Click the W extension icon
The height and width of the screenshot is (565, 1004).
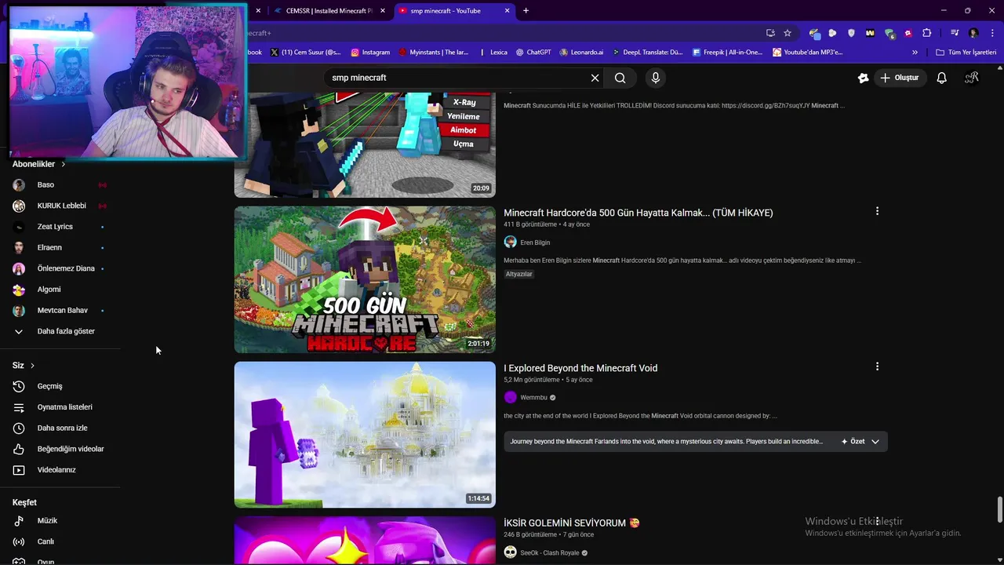tap(870, 33)
